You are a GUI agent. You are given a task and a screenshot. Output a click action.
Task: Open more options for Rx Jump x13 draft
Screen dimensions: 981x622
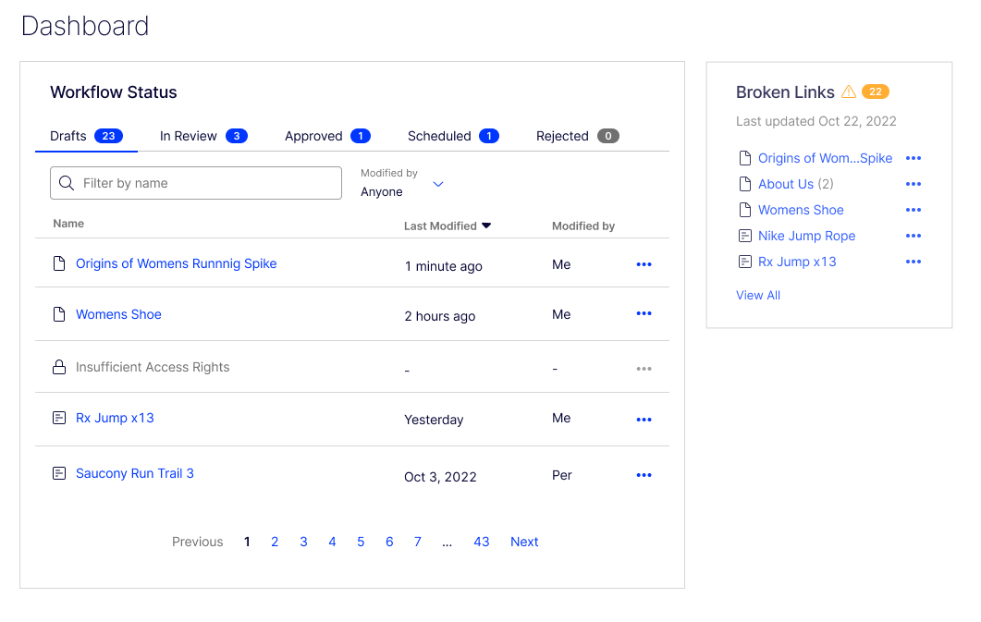[x=644, y=420]
